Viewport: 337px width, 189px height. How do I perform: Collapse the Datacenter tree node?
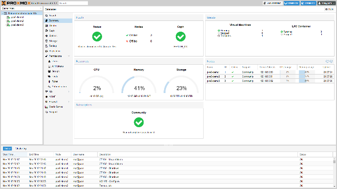(x=2, y=13)
